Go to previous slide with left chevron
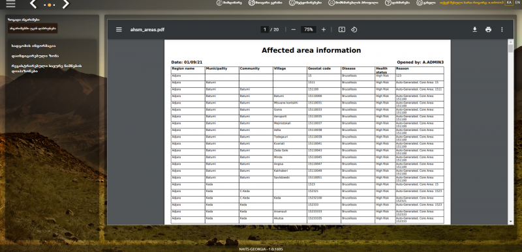 [x=33, y=4]
